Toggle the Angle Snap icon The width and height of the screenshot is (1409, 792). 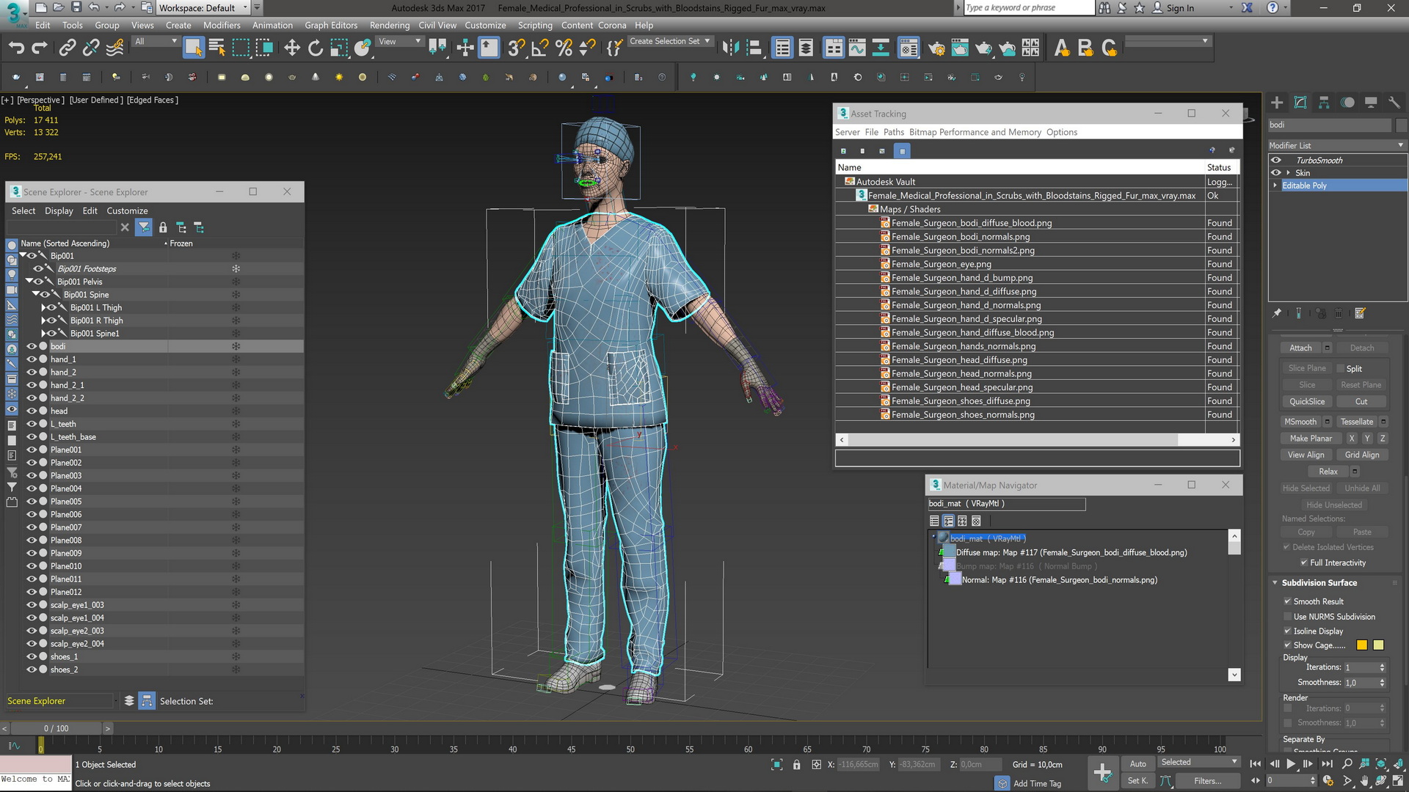click(539, 48)
